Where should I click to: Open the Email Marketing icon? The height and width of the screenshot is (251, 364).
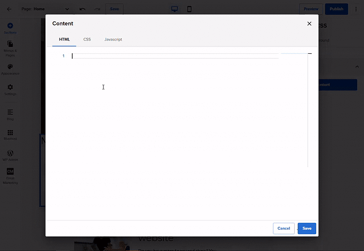[10, 171]
